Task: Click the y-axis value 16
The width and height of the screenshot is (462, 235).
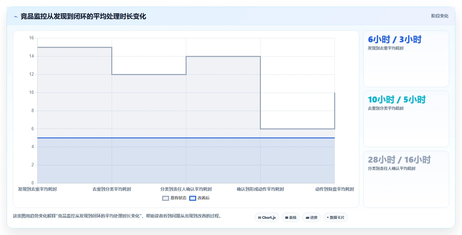Action: tap(32, 38)
